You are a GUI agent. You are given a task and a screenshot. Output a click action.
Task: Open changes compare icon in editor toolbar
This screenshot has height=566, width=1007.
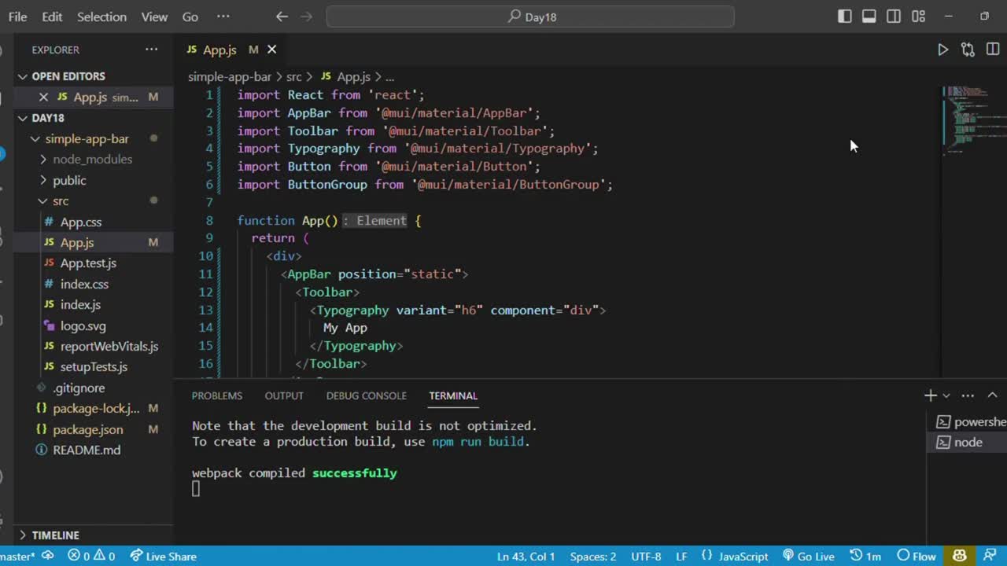(968, 50)
